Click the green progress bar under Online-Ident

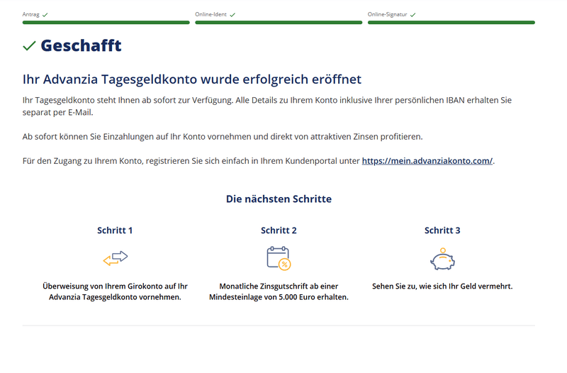(279, 23)
